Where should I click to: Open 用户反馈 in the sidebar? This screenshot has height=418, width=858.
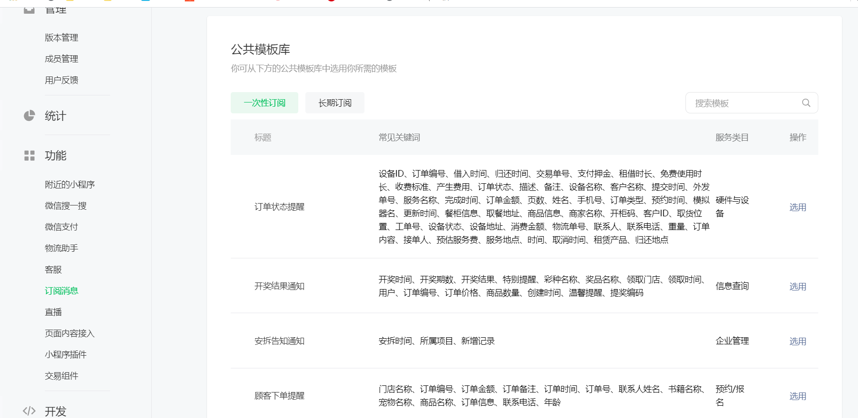pyautogui.click(x=61, y=80)
